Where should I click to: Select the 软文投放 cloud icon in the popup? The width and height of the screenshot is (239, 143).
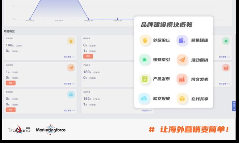click(144, 99)
